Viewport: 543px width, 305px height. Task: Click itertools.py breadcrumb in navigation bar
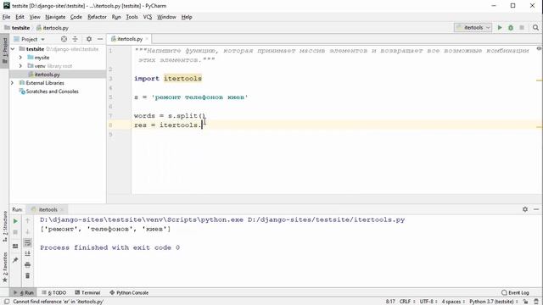(53, 28)
